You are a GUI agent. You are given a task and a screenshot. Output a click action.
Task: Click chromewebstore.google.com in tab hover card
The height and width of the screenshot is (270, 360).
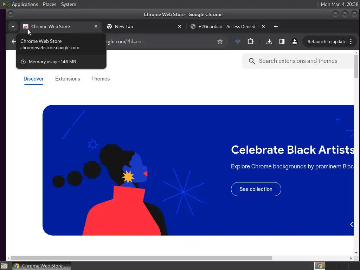pos(50,48)
